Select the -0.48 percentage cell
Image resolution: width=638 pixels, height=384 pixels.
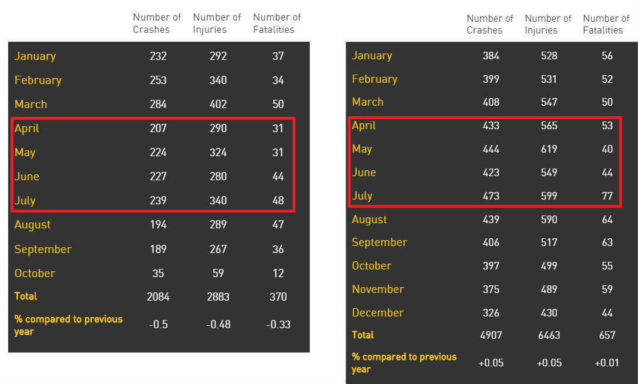coord(218,324)
